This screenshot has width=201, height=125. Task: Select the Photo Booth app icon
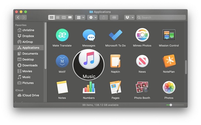point(142,87)
